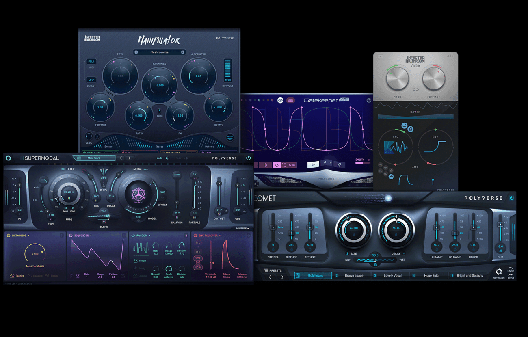The image size is (528, 337).
Task: Click Comet UNDO icon
Action: click(x=511, y=269)
